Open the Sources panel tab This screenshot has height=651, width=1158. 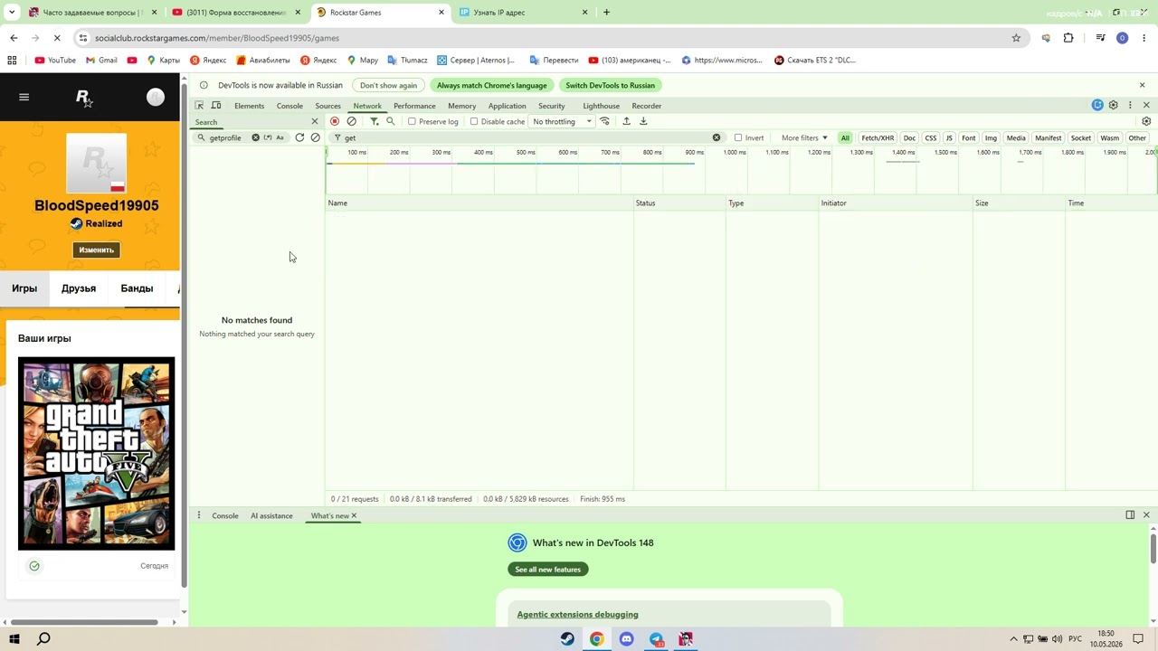coord(327,106)
